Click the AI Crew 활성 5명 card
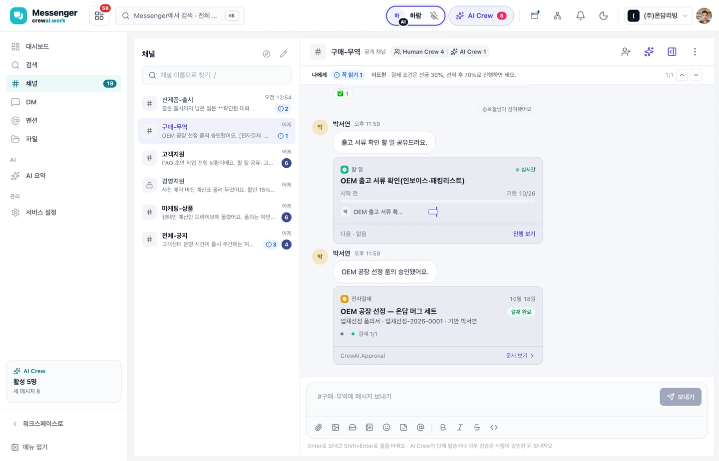Image resolution: width=719 pixels, height=461 pixels. pos(63,381)
